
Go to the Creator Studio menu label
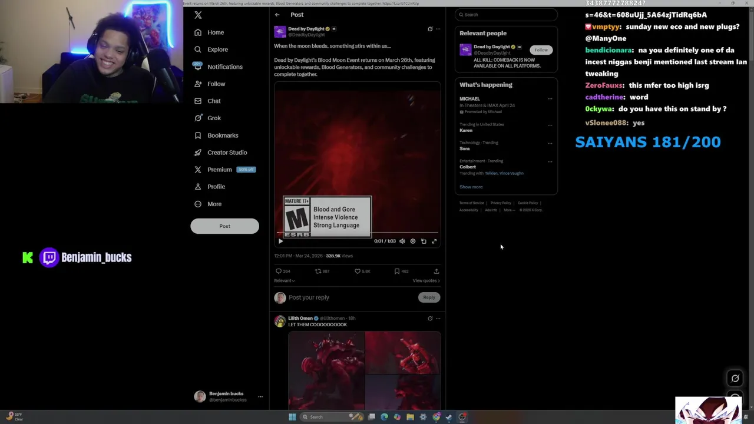coord(227,153)
